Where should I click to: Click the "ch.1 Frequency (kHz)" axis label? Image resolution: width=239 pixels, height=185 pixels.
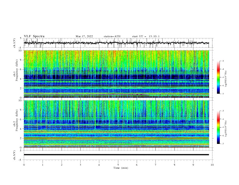tap(16, 70)
